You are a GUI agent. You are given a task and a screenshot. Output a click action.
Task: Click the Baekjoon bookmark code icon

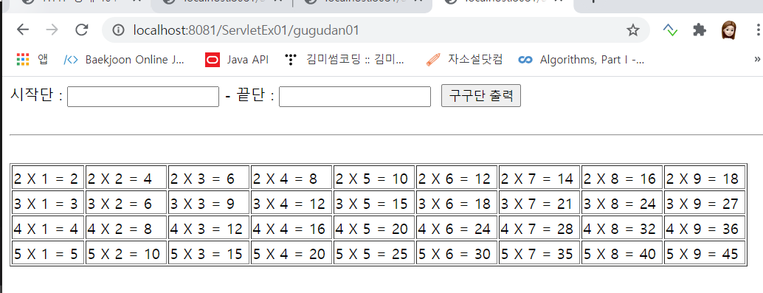pos(71,60)
